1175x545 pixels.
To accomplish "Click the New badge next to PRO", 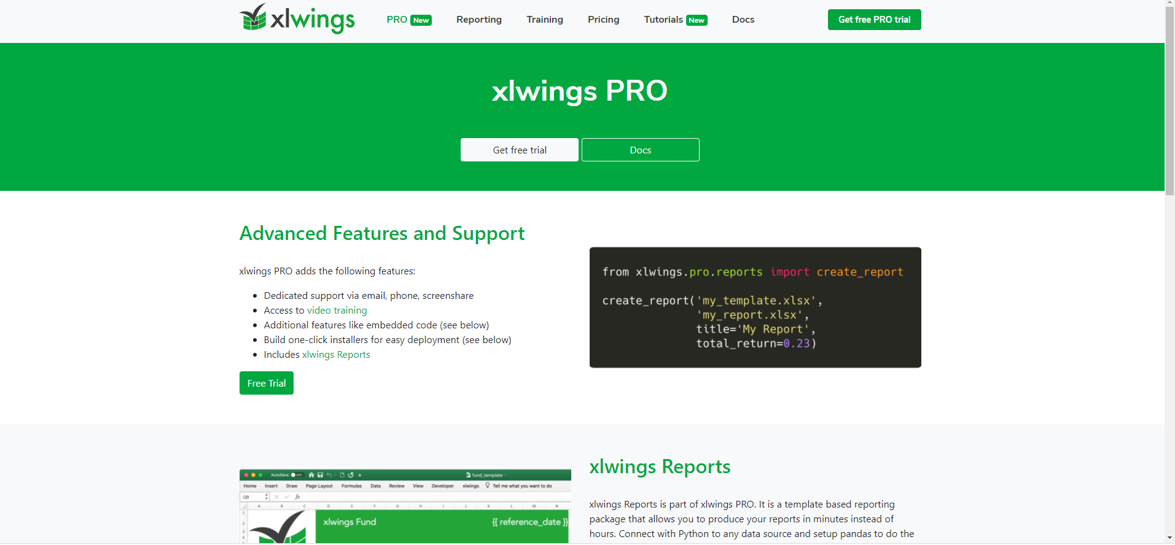I will click(421, 20).
